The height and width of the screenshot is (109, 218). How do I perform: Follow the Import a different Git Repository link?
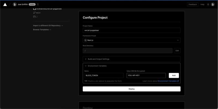(x=48, y=26)
